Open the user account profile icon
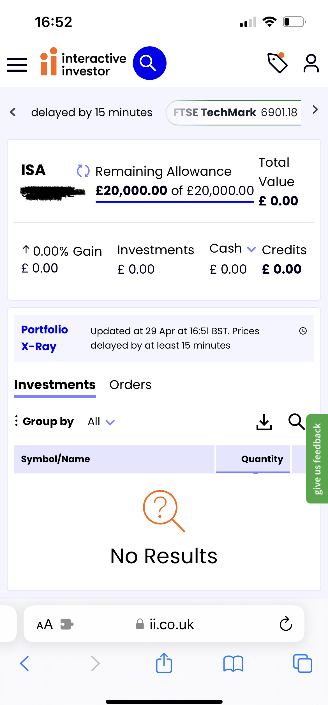This screenshot has height=705, width=328. [311, 63]
